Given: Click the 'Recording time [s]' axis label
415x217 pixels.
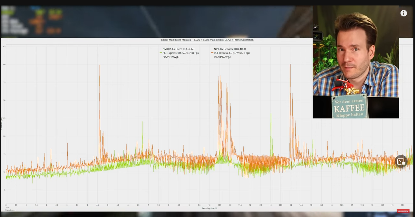Looking at the screenshot, I should [209, 208].
